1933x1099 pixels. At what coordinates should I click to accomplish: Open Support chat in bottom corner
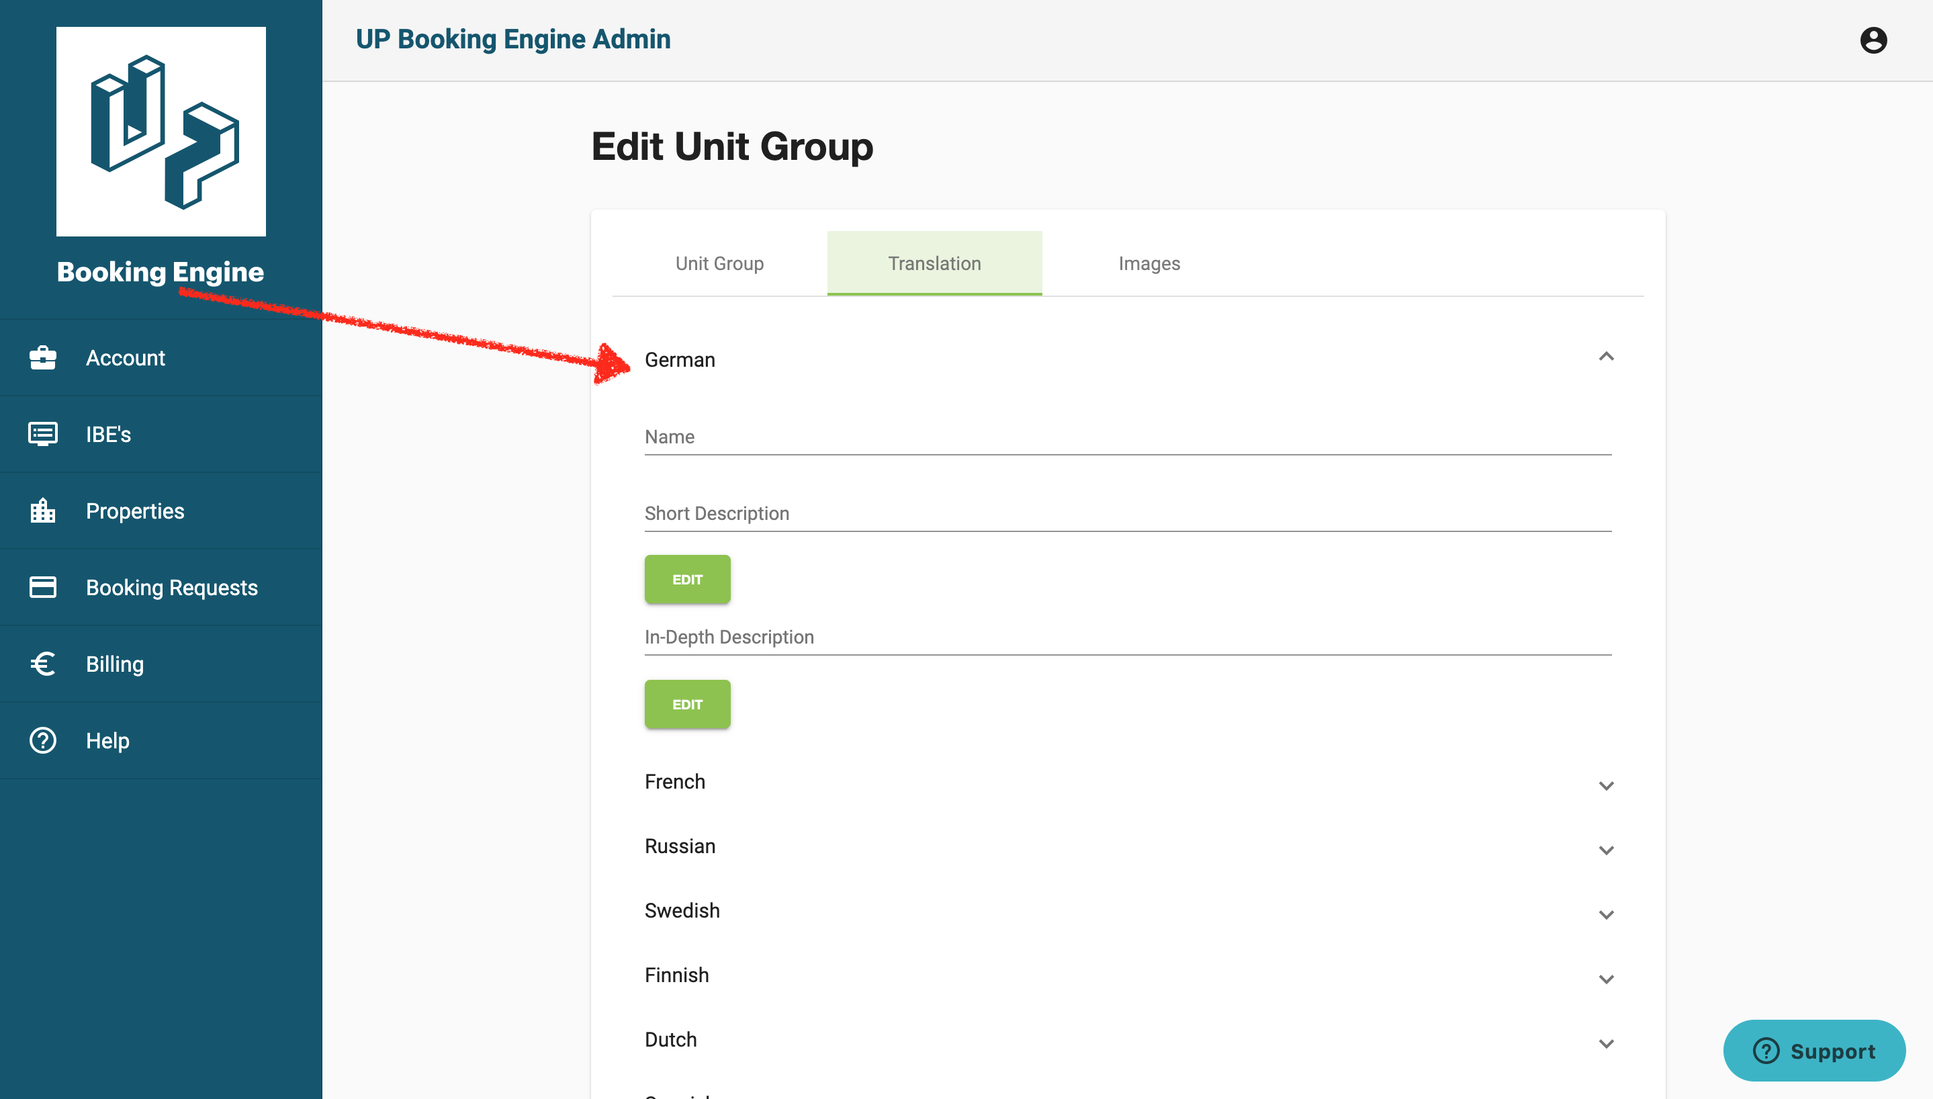(x=1815, y=1050)
